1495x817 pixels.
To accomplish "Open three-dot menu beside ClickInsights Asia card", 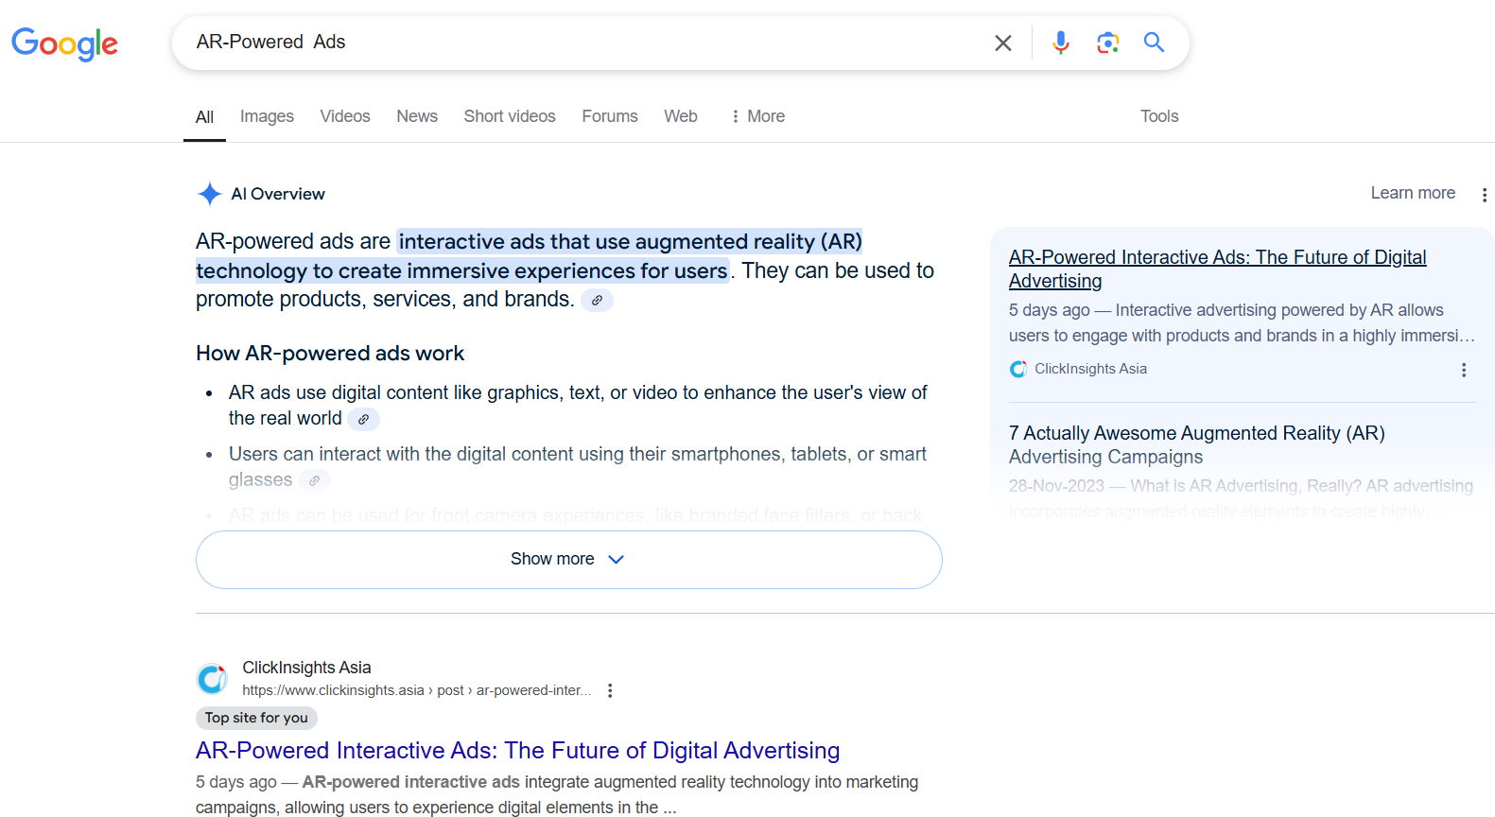I will pos(1464,370).
